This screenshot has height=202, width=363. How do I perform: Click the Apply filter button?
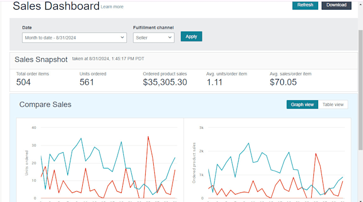pos(191,37)
